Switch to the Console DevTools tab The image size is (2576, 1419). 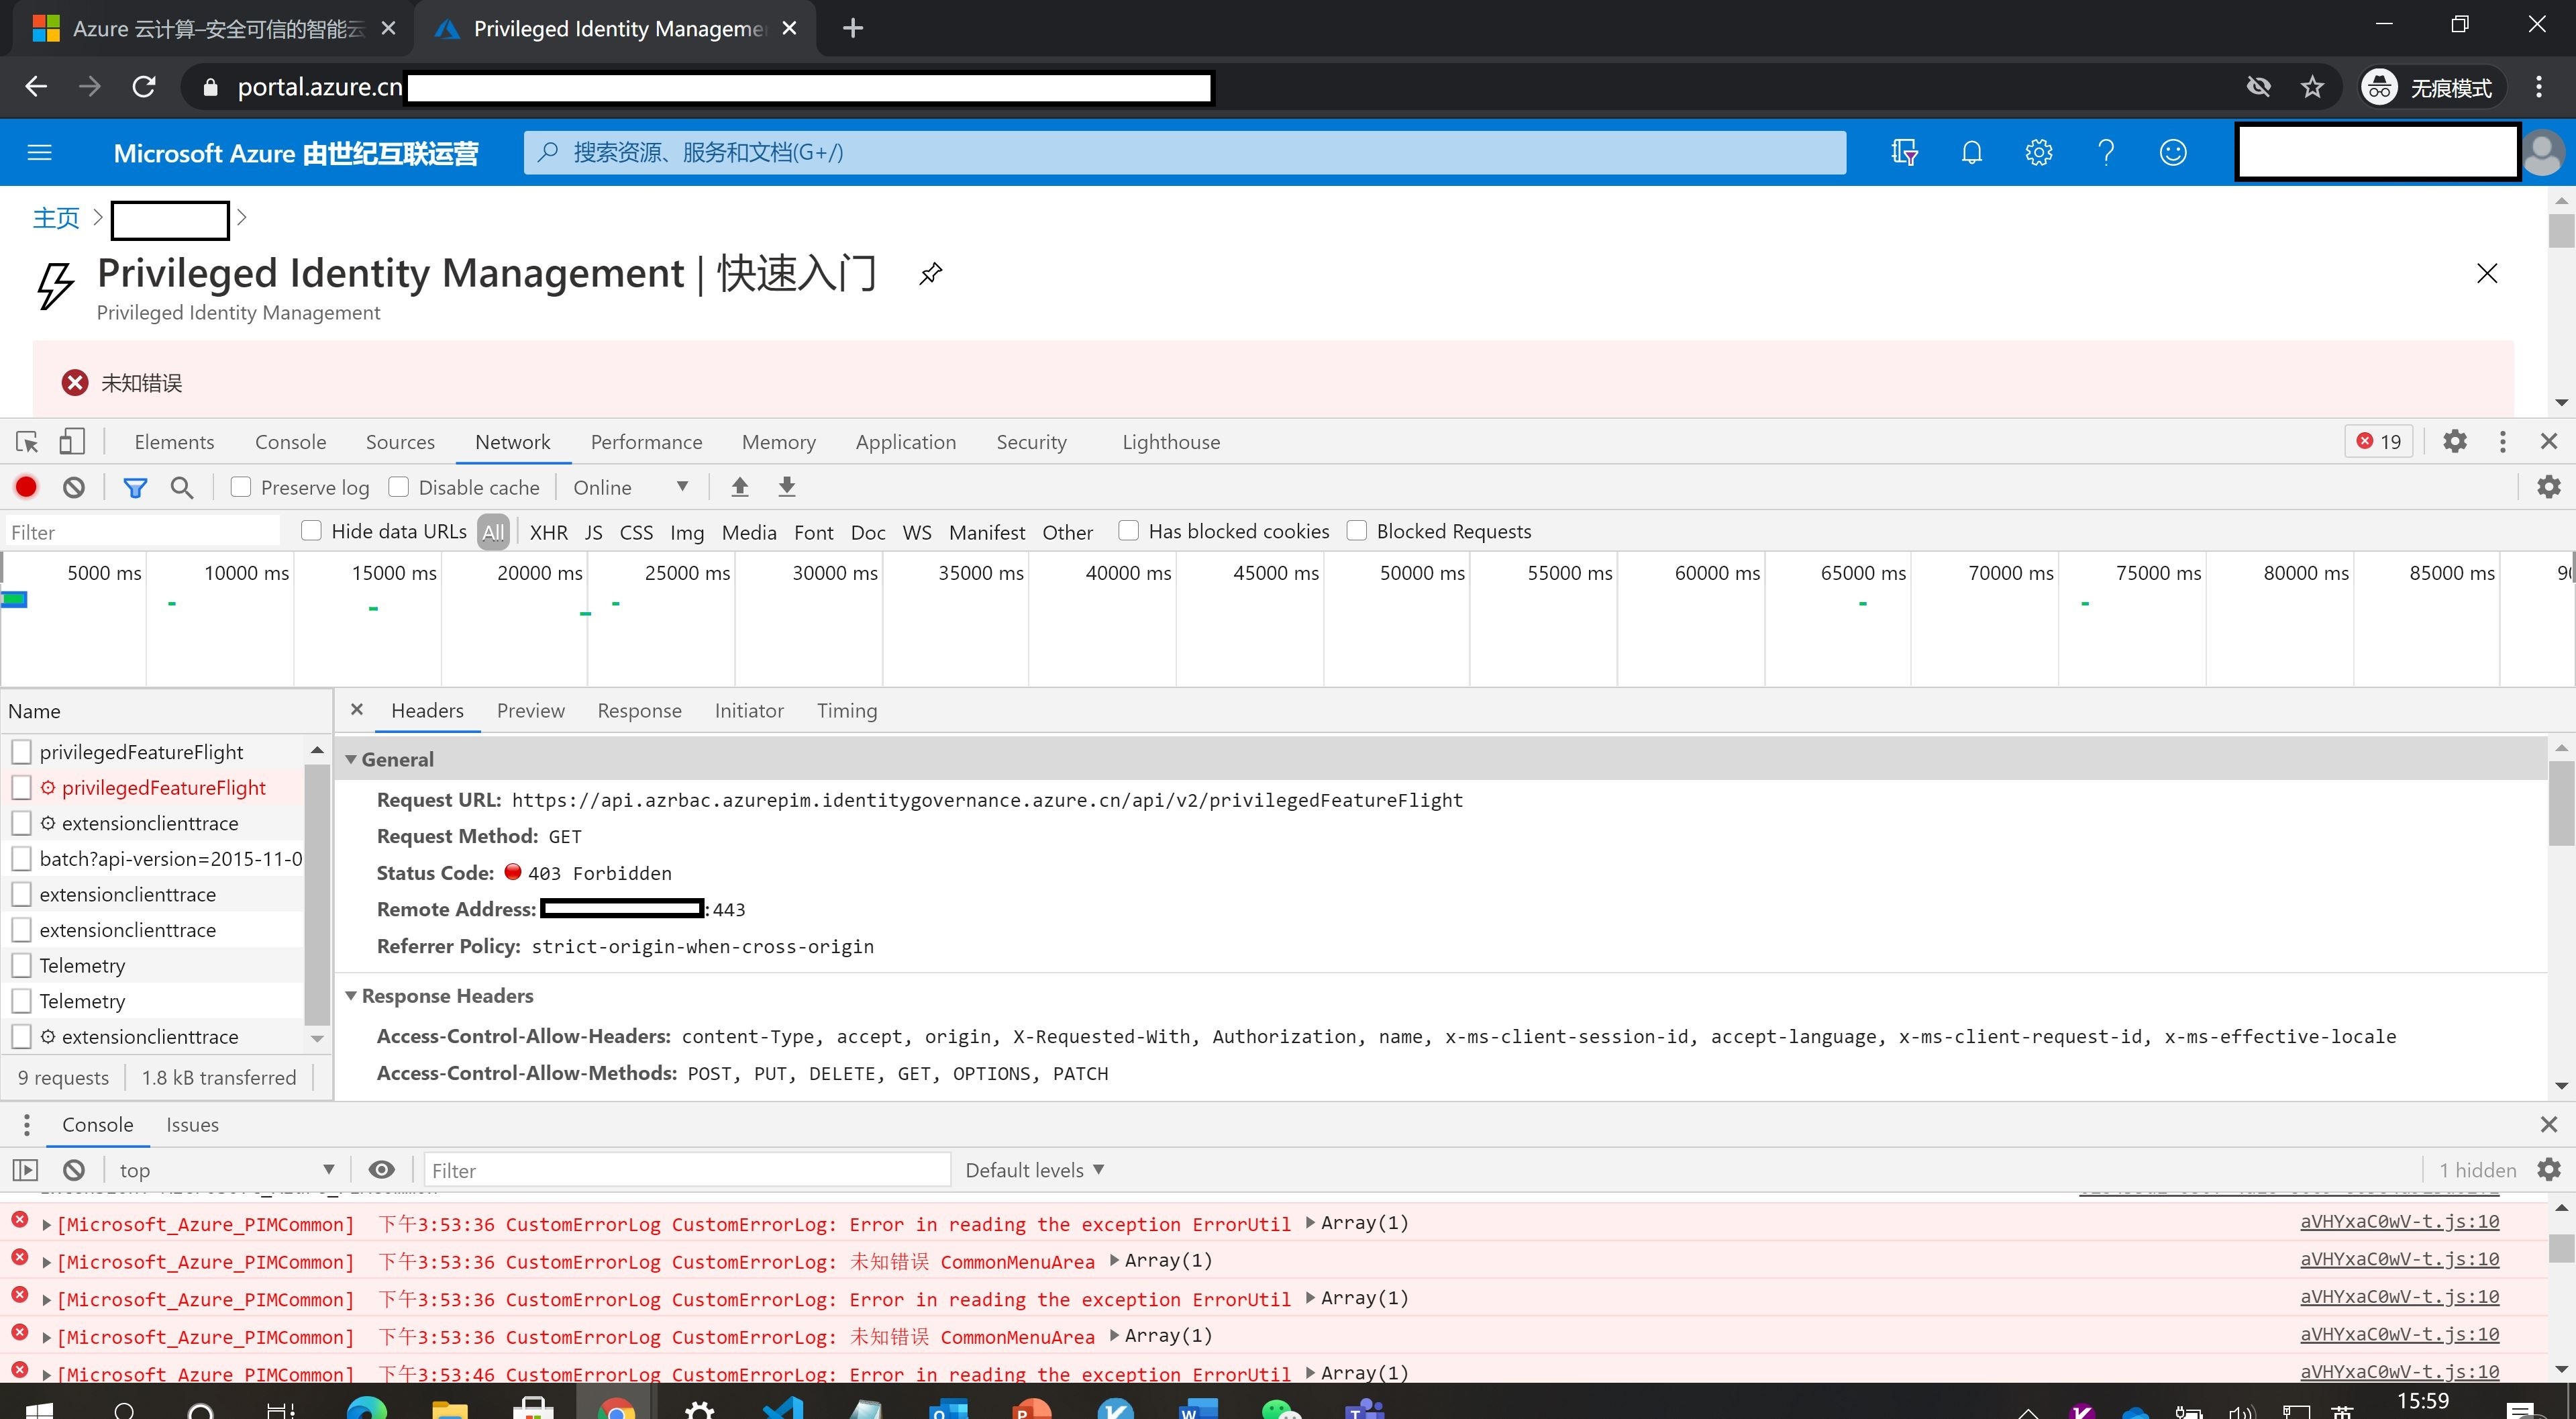(290, 442)
